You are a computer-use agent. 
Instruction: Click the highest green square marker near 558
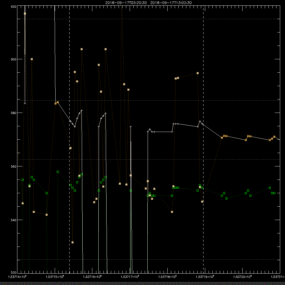click(58, 172)
